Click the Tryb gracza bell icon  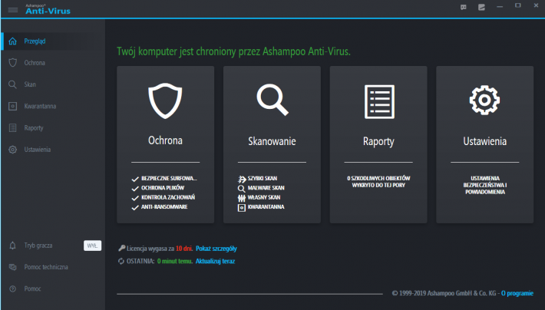click(12, 246)
